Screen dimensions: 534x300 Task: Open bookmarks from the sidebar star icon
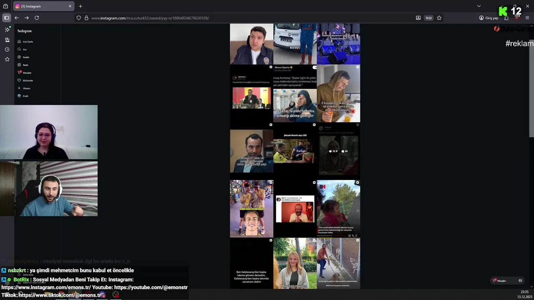pos(7,59)
